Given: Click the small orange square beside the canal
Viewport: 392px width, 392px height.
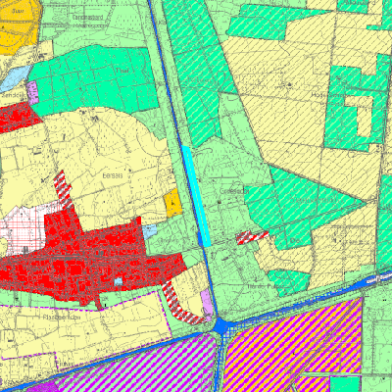Looking at the screenshot, I should tap(173, 203).
